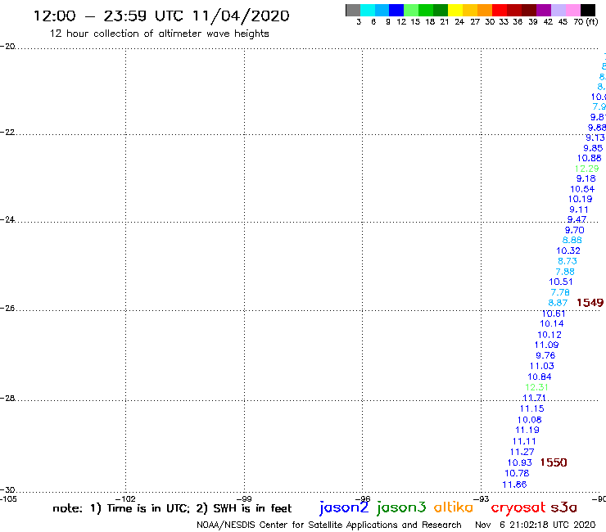606x532 pixels.
Task: Click the wave height reading 11.03
Action: tap(542, 366)
